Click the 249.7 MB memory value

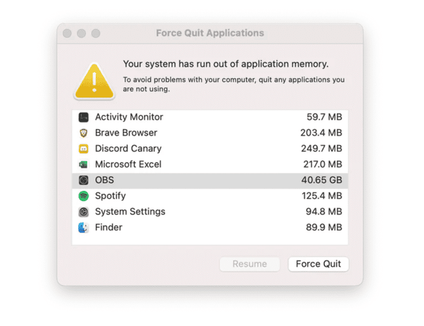point(322,148)
